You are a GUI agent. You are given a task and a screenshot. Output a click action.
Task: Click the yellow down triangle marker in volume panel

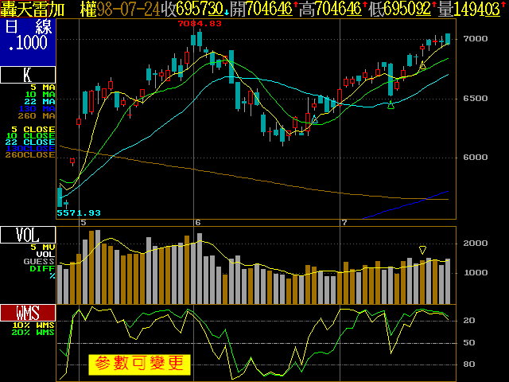(423, 250)
